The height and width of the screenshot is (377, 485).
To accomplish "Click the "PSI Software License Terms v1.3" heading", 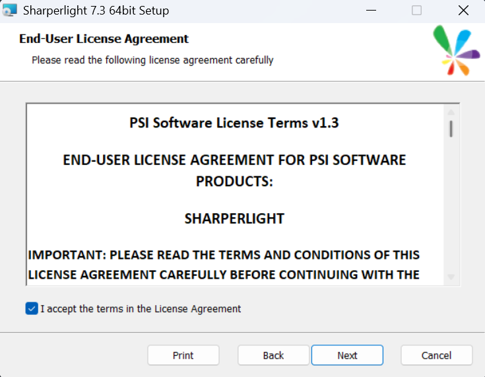I will [x=234, y=123].
